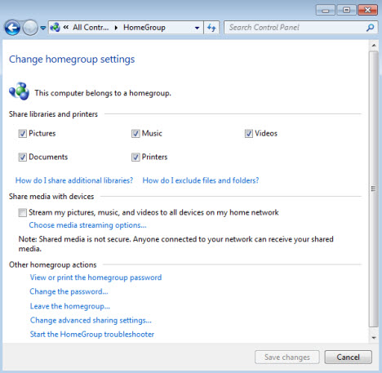Click the Control Panel icon in address bar
Viewport: 382px width, 373px height.
pos(55,28)
